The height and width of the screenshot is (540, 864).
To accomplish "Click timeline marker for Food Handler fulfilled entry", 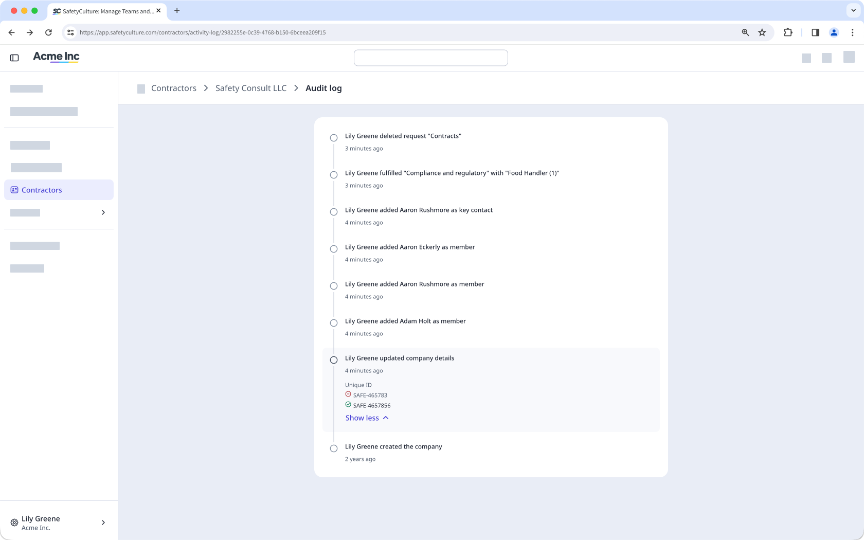I will pyautogui.click(x=334, y=175).
